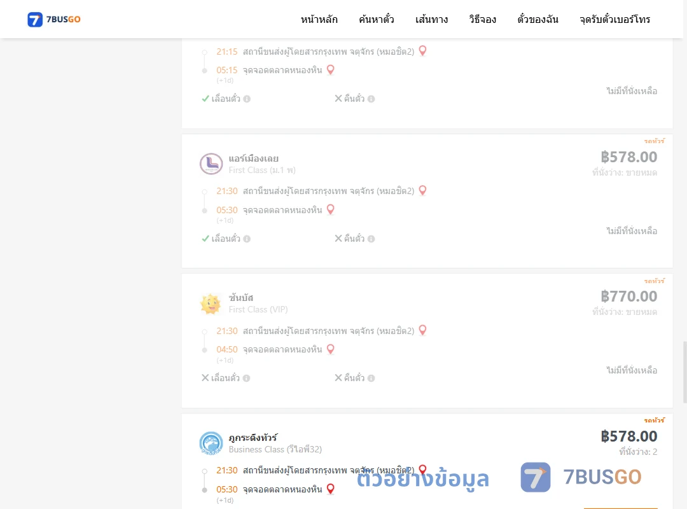This screenshot has height=509, width=687.
Task: Click คืนตั๋ว info icon in ซันบัส card
Action: click(371, 378)
